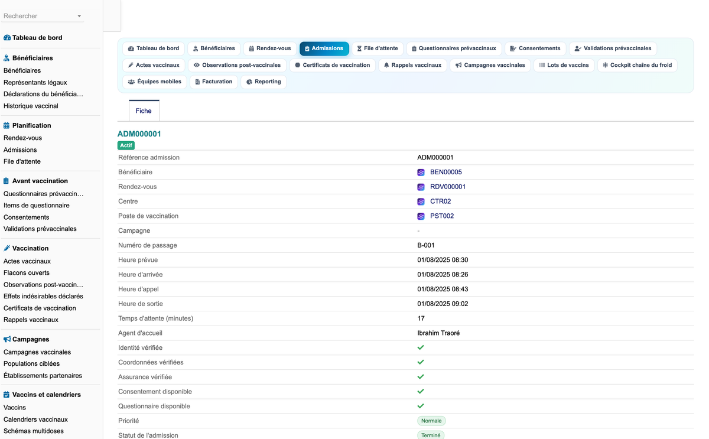This screenshot has height=439, width=709.
Task: Open the Campagnes vaccinales top tab
Action: (x=490, y=65)
